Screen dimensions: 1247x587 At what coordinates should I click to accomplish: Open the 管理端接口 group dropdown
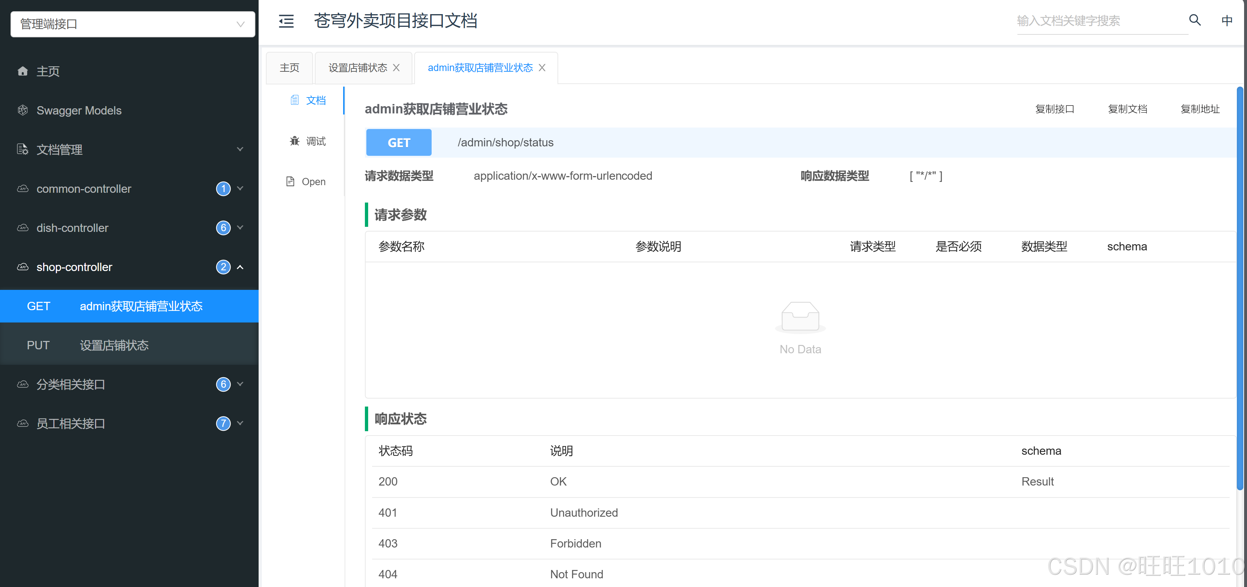tap(133, 24)
